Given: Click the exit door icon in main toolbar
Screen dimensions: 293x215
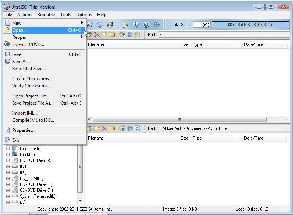Looking at the screenshot, I should click(157, 25).
